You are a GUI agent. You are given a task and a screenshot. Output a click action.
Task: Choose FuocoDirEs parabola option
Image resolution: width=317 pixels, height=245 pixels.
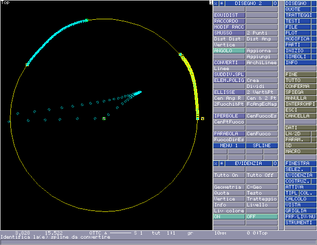(229, 140)
